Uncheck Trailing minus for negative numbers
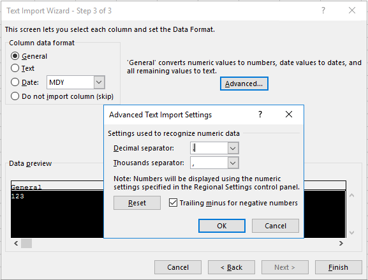 click(x=173, y=203)
